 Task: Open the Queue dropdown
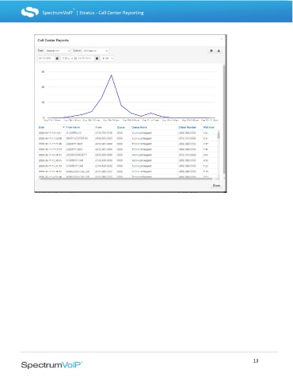[95, 51]
